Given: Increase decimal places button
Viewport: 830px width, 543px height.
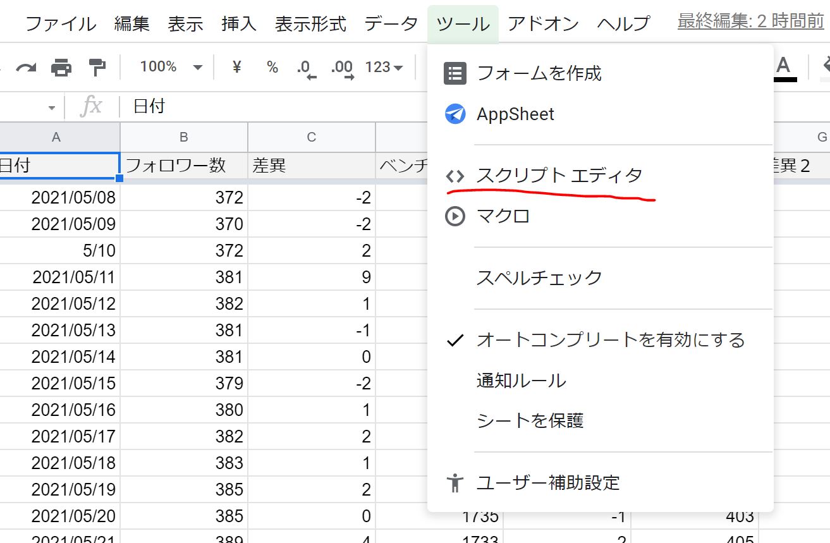Looking at the screenshot, I should [x=342, y=68].
